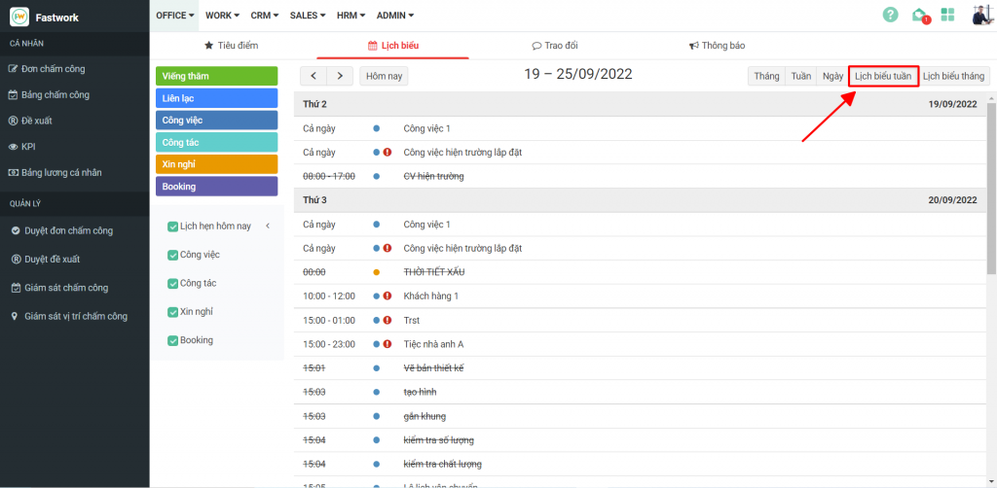Collapse the filter panel using the chevron

[x=268, y=226]
